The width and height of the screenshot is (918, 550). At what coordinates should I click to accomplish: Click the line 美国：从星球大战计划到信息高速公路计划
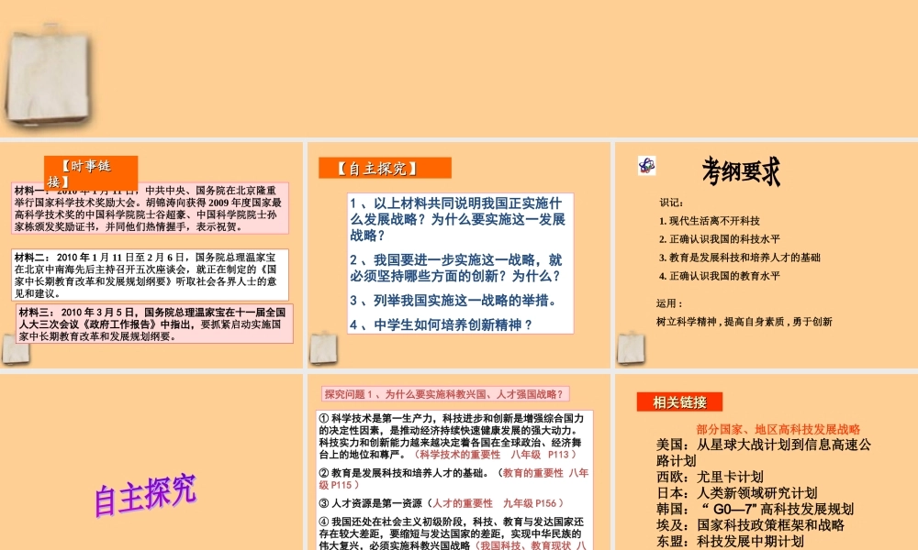pyautogui.click(x=764, y=453)
